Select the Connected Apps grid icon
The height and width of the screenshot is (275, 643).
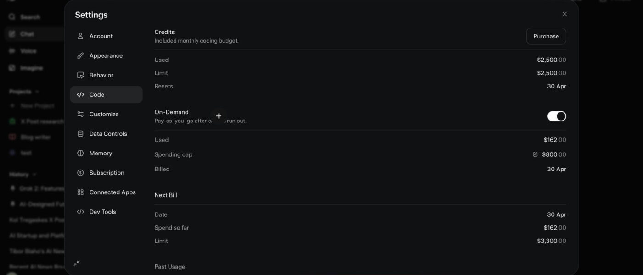(x=80, y=192)
